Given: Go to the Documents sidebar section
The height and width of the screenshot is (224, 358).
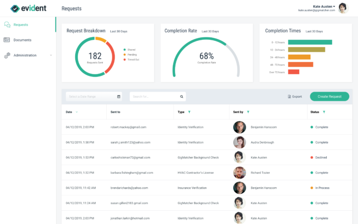Looking at the screenshot, I should 23,40.
